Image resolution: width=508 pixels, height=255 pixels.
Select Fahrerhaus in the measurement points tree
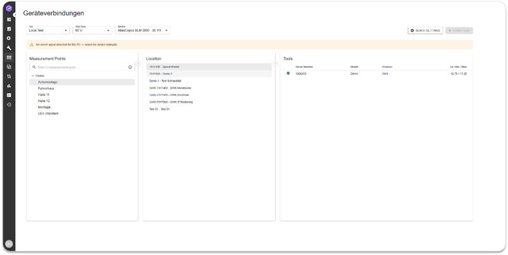46,88
